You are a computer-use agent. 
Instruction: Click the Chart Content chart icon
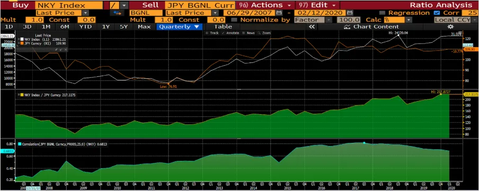coord(347,26)
